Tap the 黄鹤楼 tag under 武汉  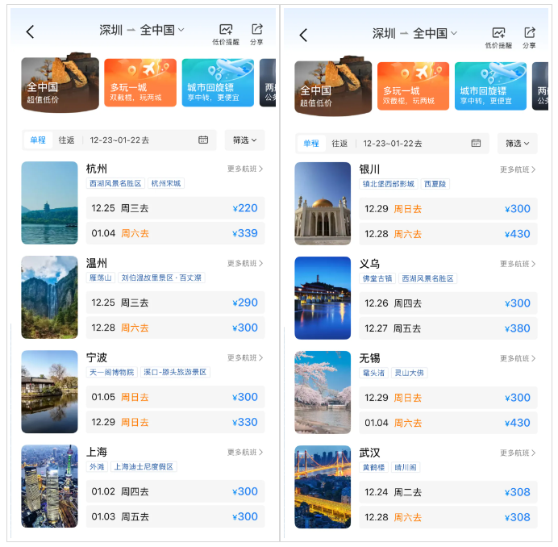point(373,467)
